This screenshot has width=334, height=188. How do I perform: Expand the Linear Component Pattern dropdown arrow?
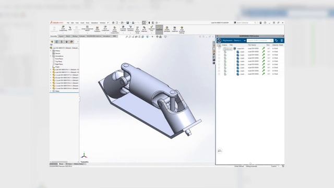pyautogui.click(x=87, y=33)
